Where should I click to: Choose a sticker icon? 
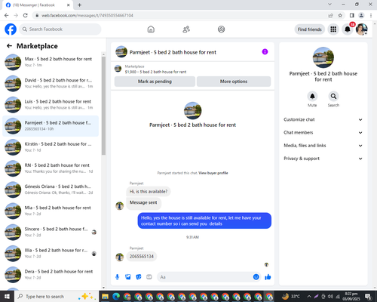click(x=139, y=277)
